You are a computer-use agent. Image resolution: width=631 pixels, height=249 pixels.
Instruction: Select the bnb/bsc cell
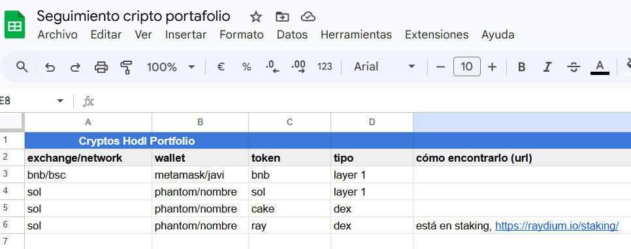point(88,175)
